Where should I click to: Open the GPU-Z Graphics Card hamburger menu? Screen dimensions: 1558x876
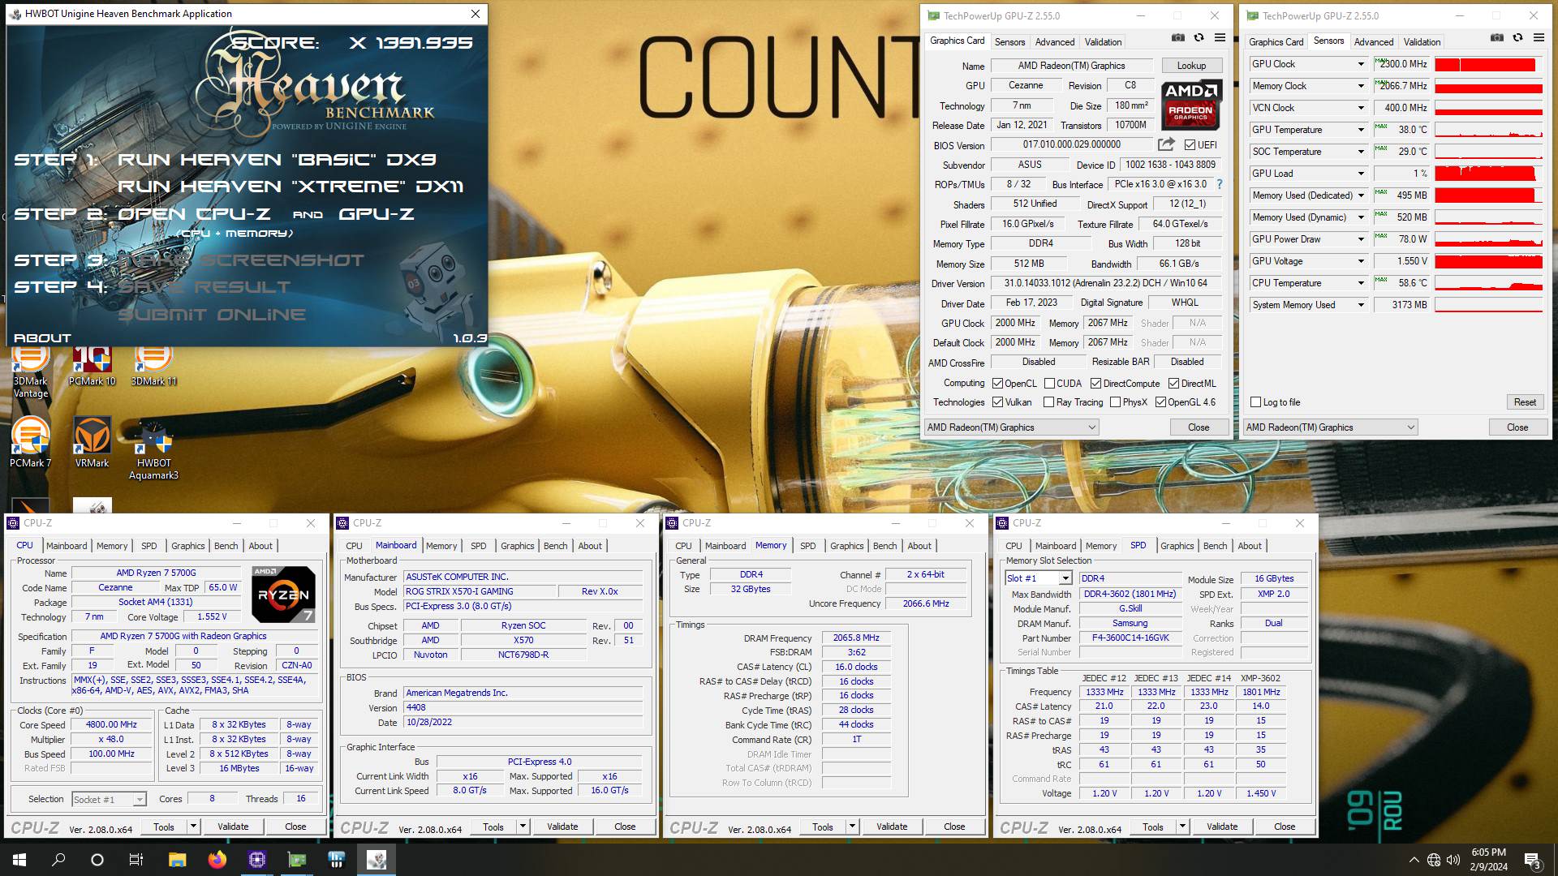(1220, 37)
